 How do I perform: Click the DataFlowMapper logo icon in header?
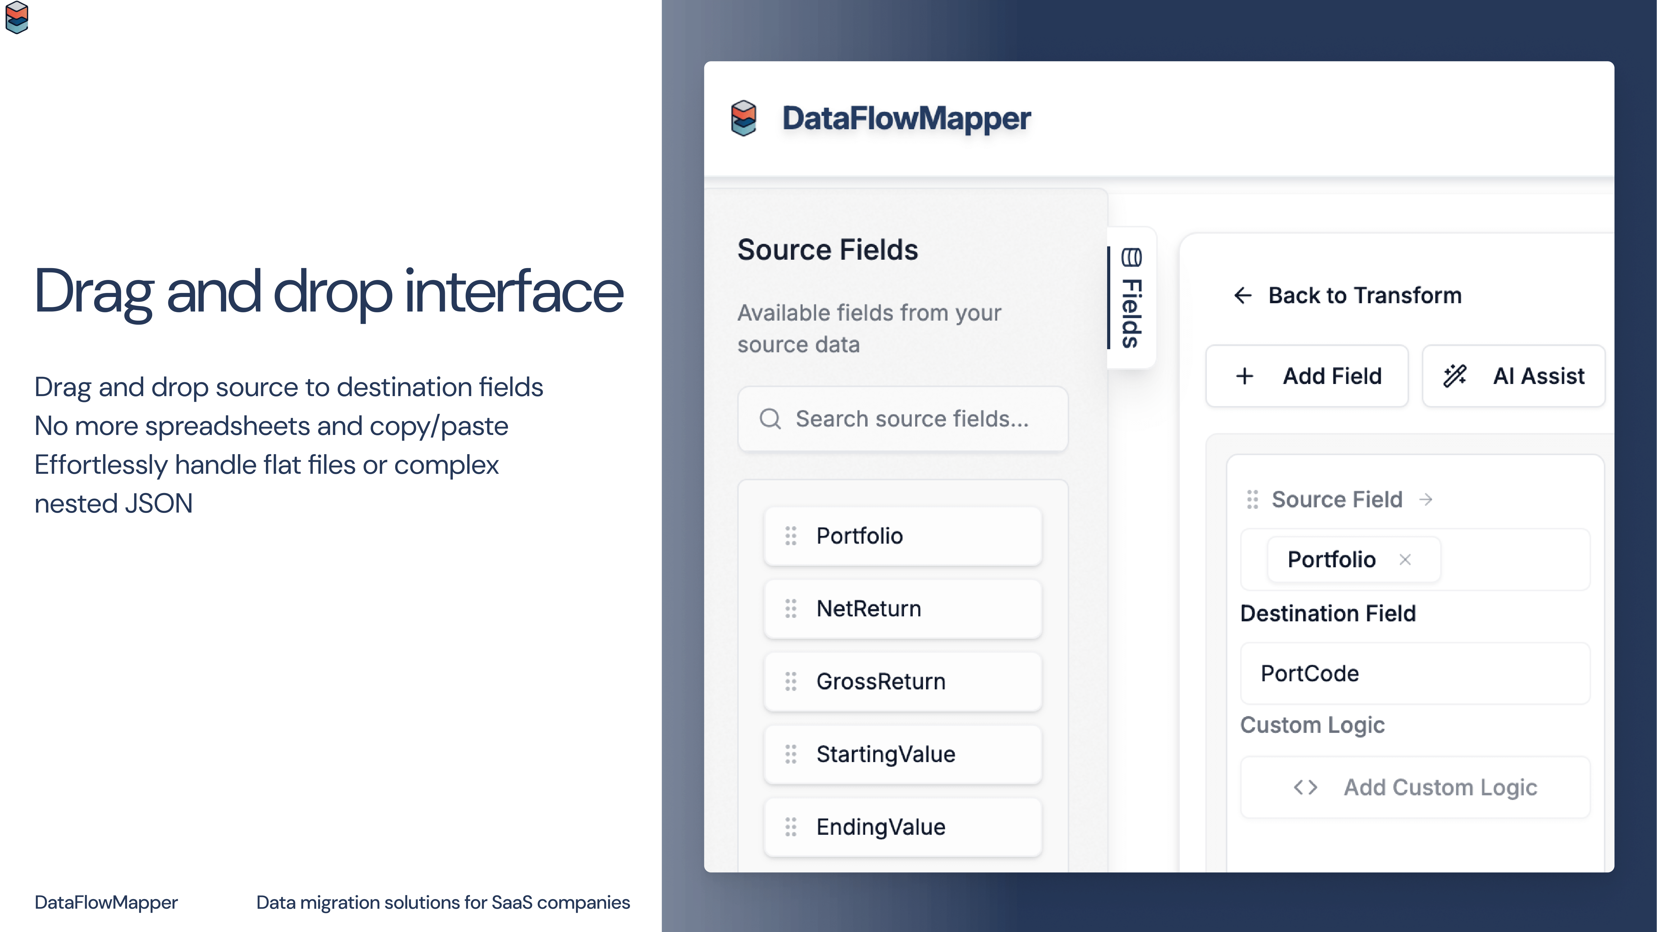(x=744, y=118)
